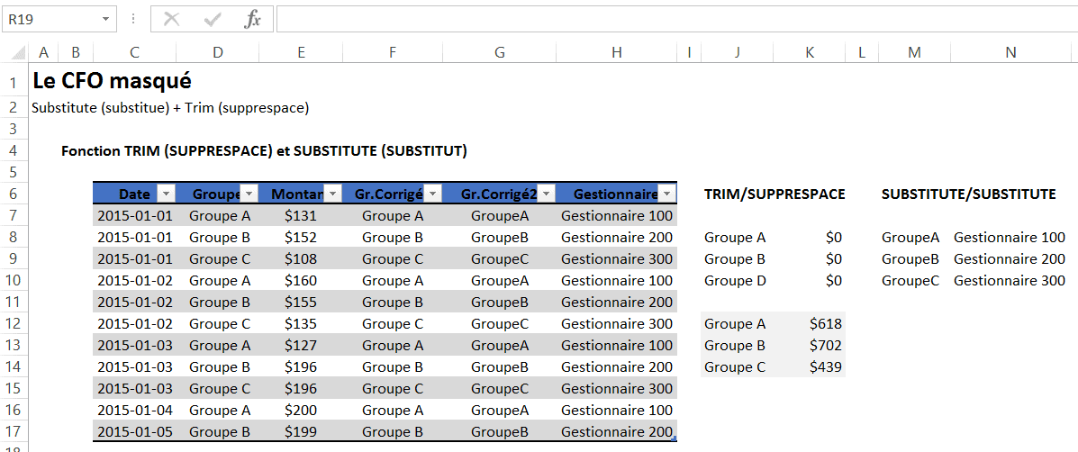1078x452 pixels.
Task: Expand the Name Box dropdown arrow
Action: (106, 19)
